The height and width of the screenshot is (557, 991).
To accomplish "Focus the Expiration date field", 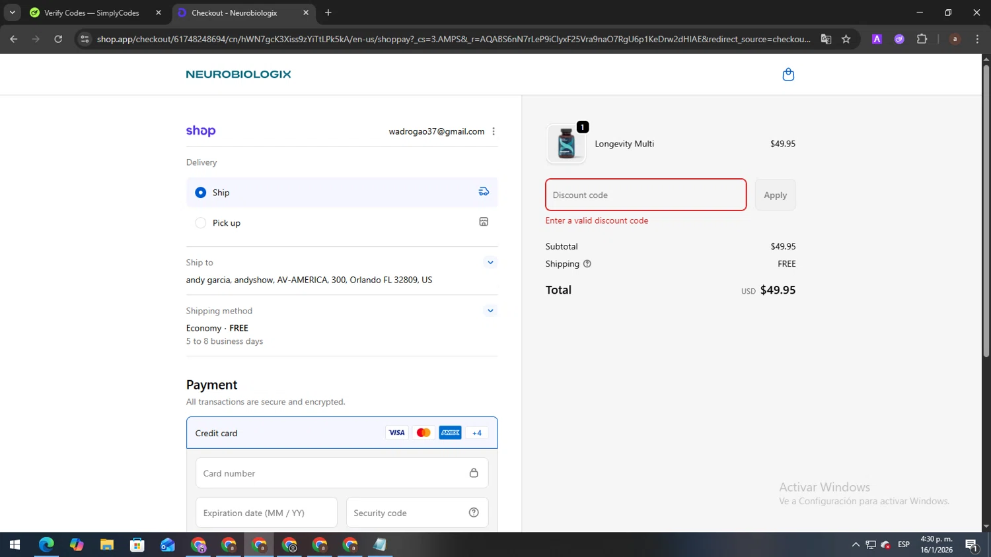I will click(x=266, y=513).
